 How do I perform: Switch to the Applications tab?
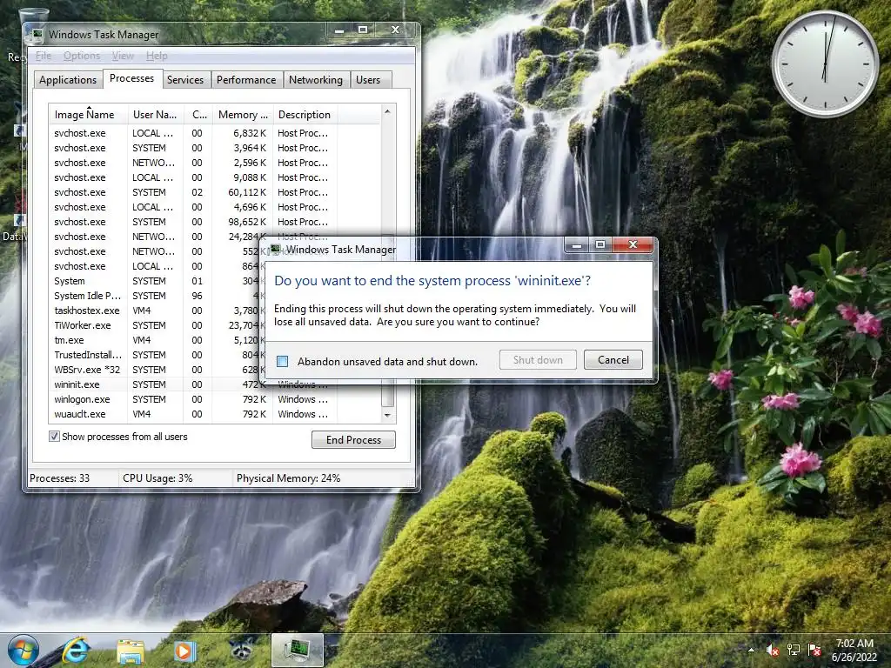[x=68, y=80]
